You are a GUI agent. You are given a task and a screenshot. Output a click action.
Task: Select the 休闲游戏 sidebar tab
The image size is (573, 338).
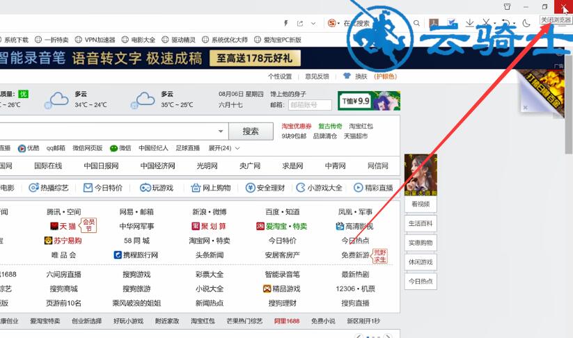pos(421,262)
